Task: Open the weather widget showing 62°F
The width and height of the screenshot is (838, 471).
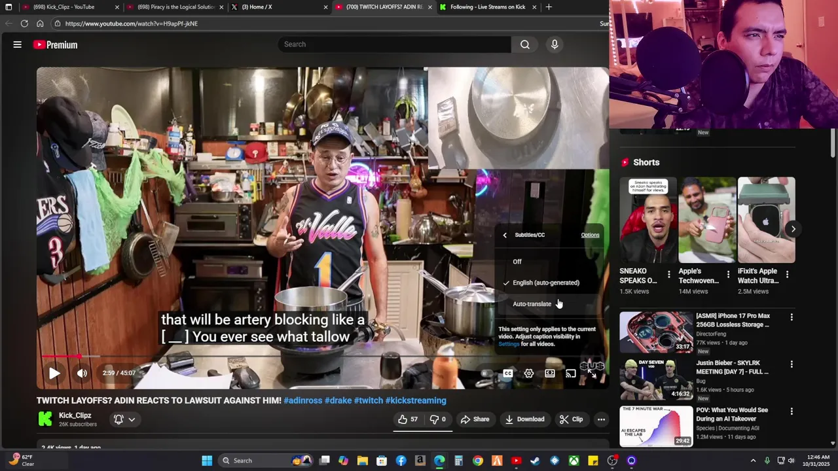Action: (x=21, y=461)
